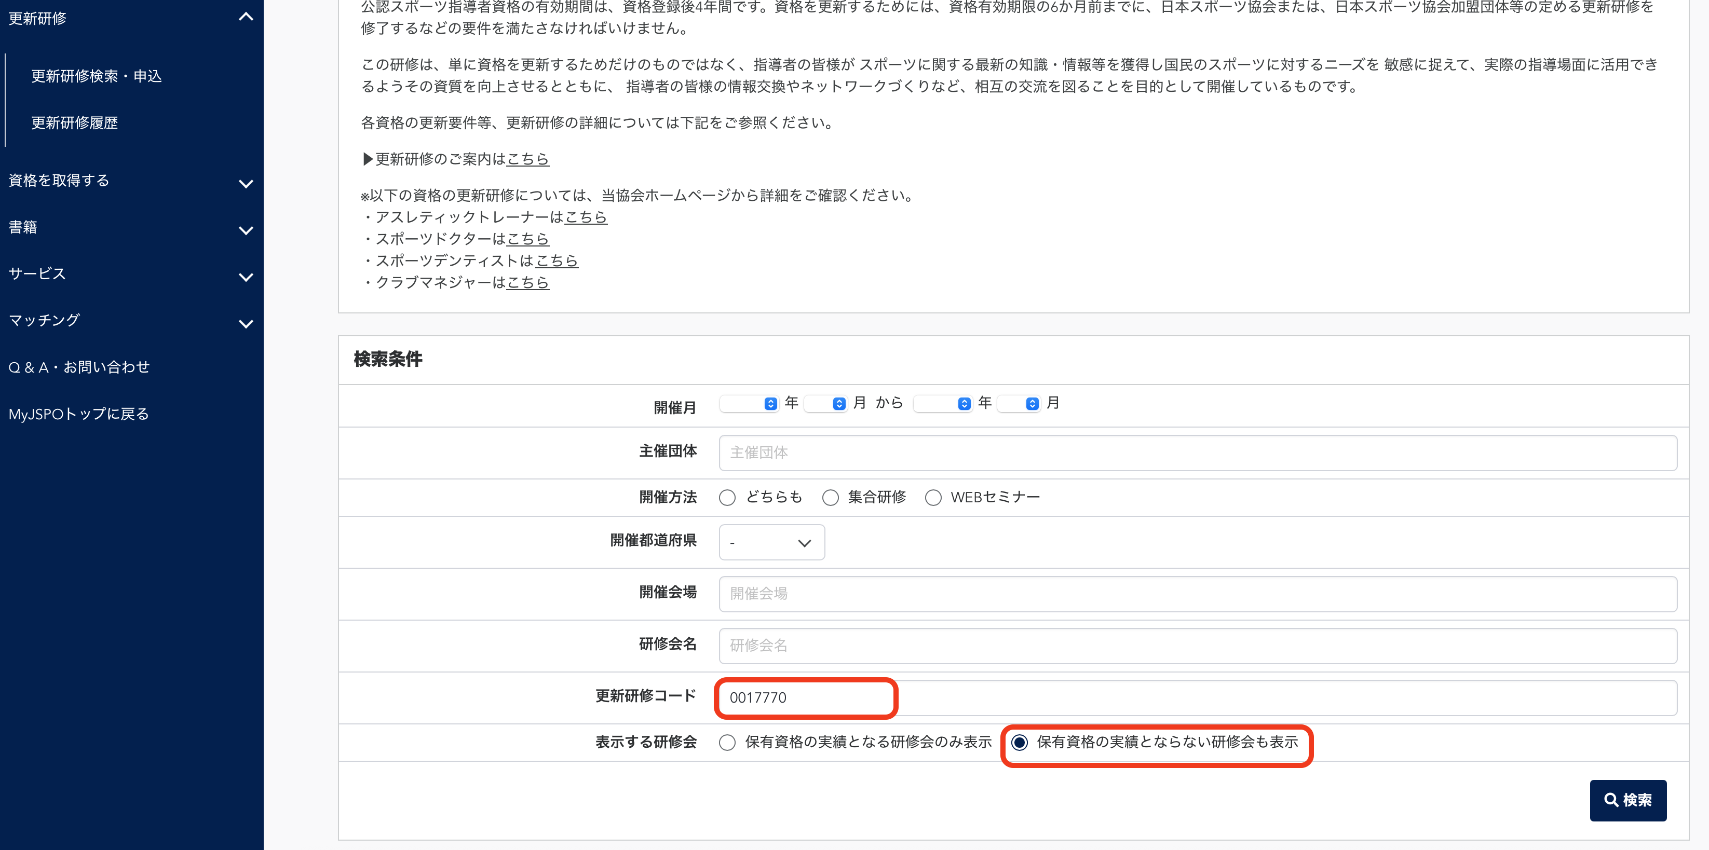Click the 主催団体 text field

coord(1198,453)
